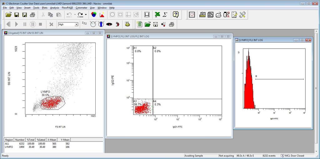Click the Region column header
The height and width of the screenshot is (159, 320).
point(9,140)
